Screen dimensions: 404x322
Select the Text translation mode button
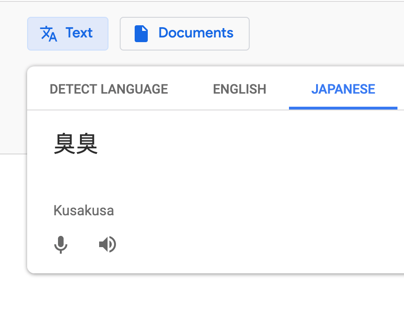coord(68,34)
